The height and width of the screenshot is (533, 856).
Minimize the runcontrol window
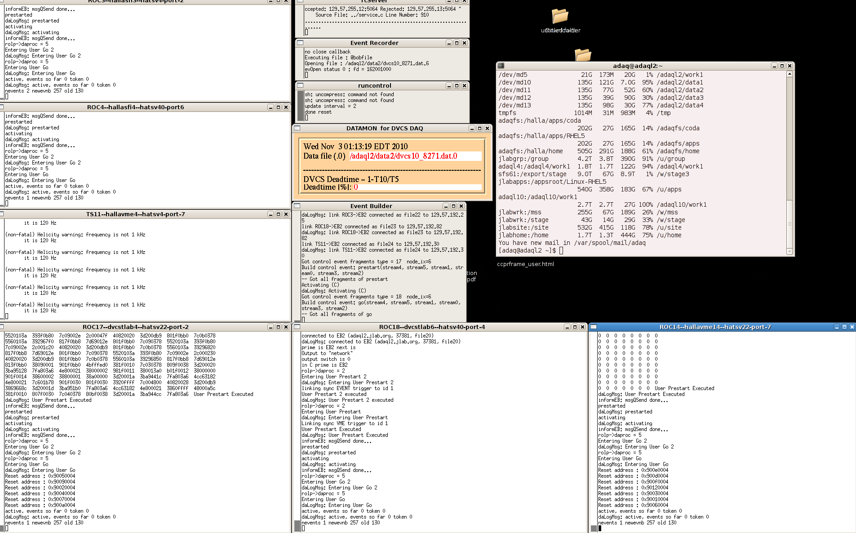tap(449, 85)
